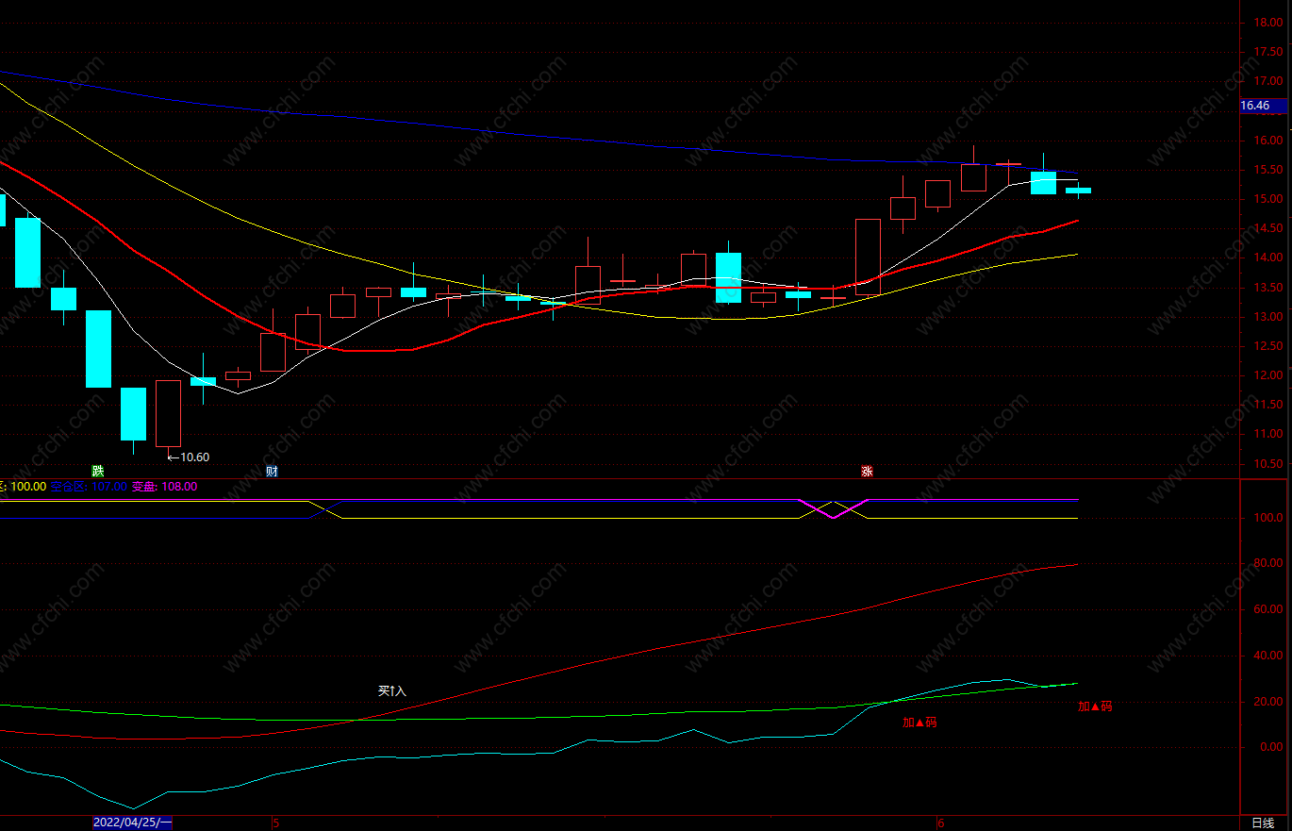
Task: Click the 20.00 indicator axis label
Action: [x=1267, y=702]
